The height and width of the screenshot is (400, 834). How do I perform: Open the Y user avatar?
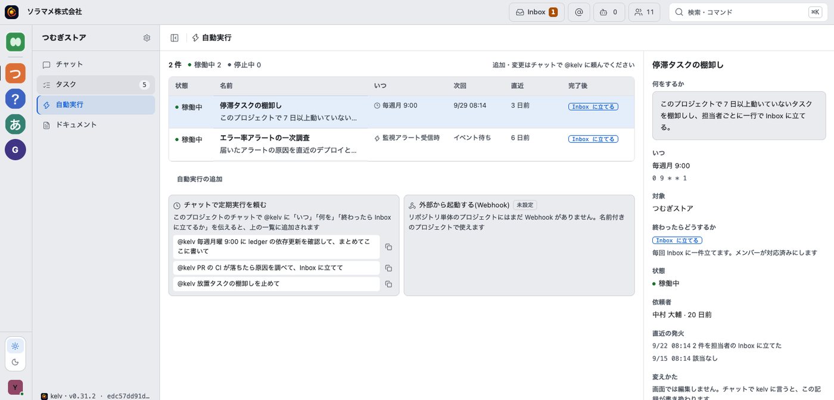point(15,387)
